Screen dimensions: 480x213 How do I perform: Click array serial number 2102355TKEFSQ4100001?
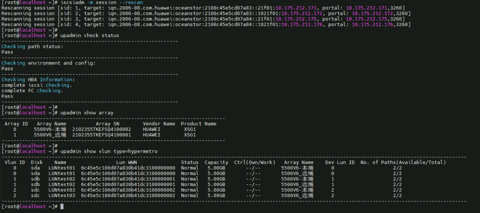[x=101, y=135]
